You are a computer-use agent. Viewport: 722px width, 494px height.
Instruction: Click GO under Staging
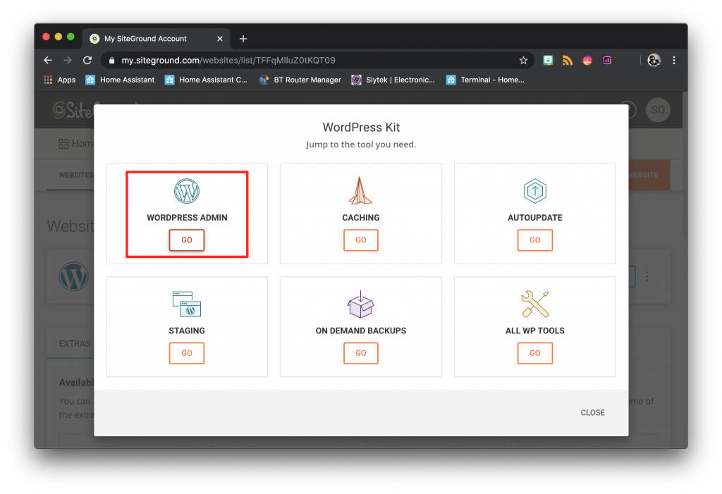coord(186,353)
